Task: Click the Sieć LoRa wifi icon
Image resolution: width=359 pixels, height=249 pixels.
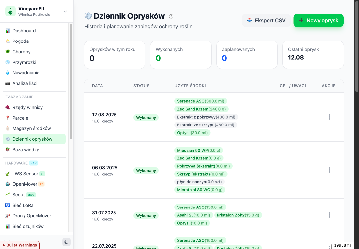Action: click(8, 205)
